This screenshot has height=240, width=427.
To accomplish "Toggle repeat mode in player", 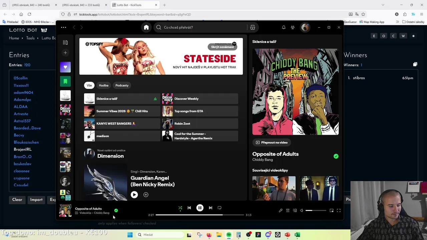I will (x=220, y=208).
